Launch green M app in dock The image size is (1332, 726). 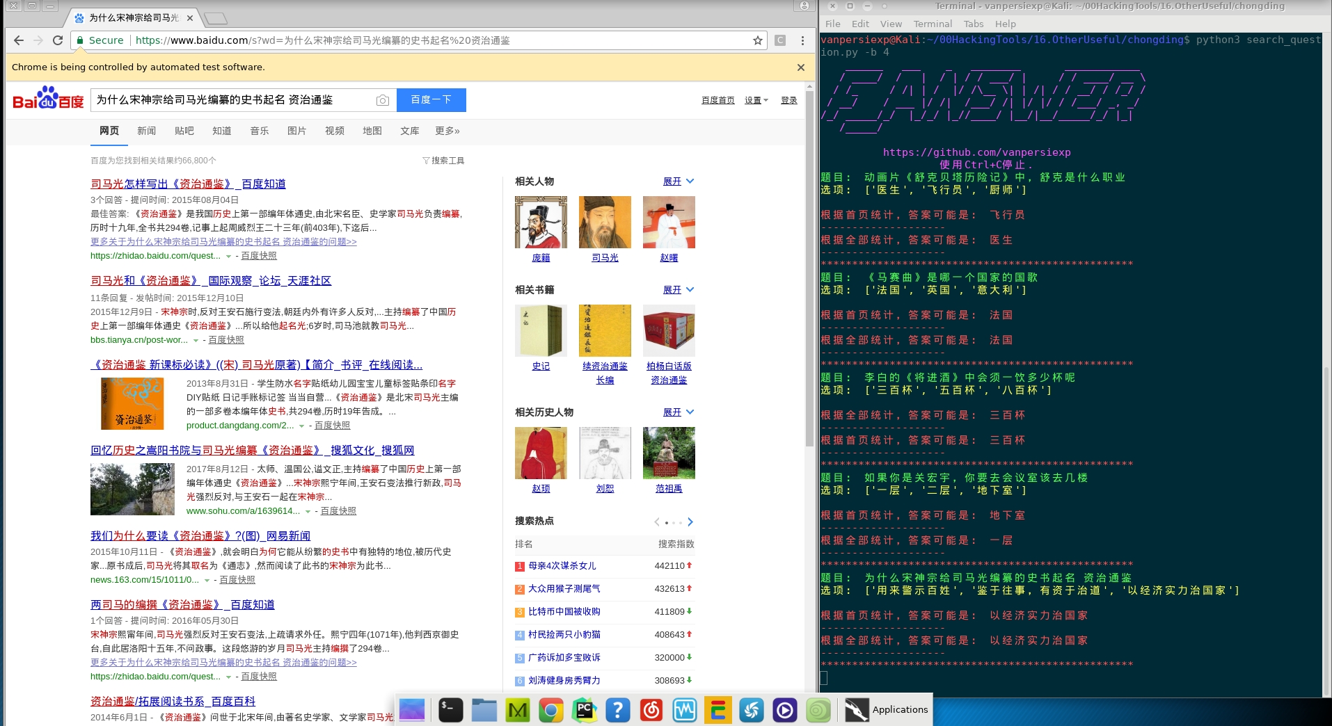click(x=518, y=710)
